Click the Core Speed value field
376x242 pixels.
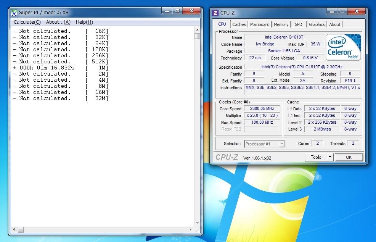point(263,109)
